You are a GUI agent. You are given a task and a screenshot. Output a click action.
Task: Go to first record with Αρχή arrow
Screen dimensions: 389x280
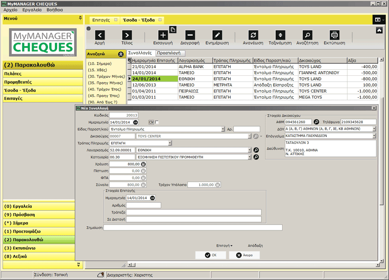(x=100, y=35)
